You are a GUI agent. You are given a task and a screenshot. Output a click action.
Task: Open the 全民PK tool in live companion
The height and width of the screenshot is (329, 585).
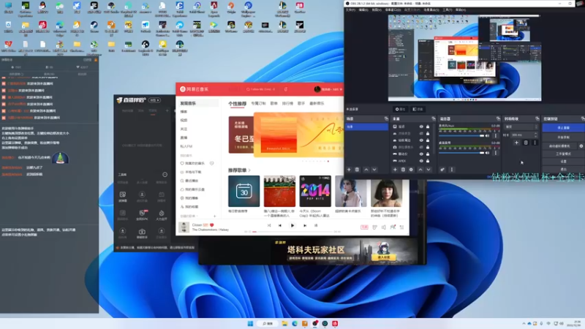pos(142,214)
